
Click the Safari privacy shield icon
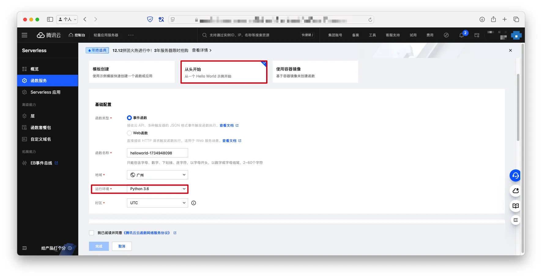[150, 20]
